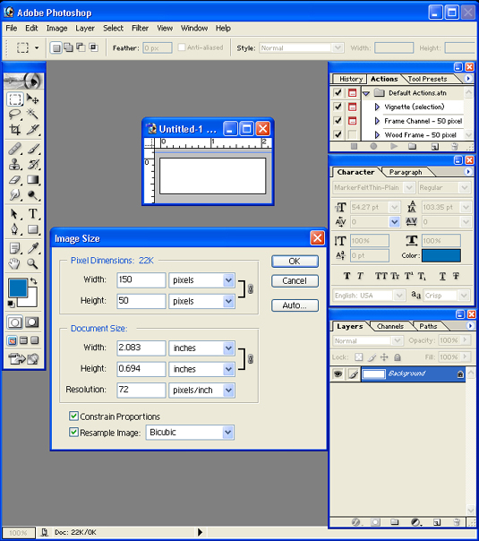
Task: Toggle Resample Image checkbox
Action: [x=73, y=432]
